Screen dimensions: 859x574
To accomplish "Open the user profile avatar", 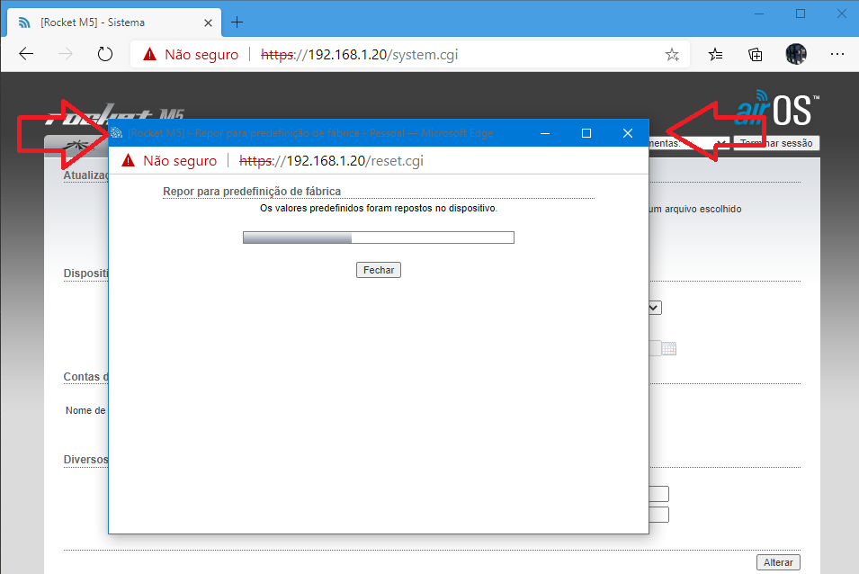I will [x=795, y=54].
